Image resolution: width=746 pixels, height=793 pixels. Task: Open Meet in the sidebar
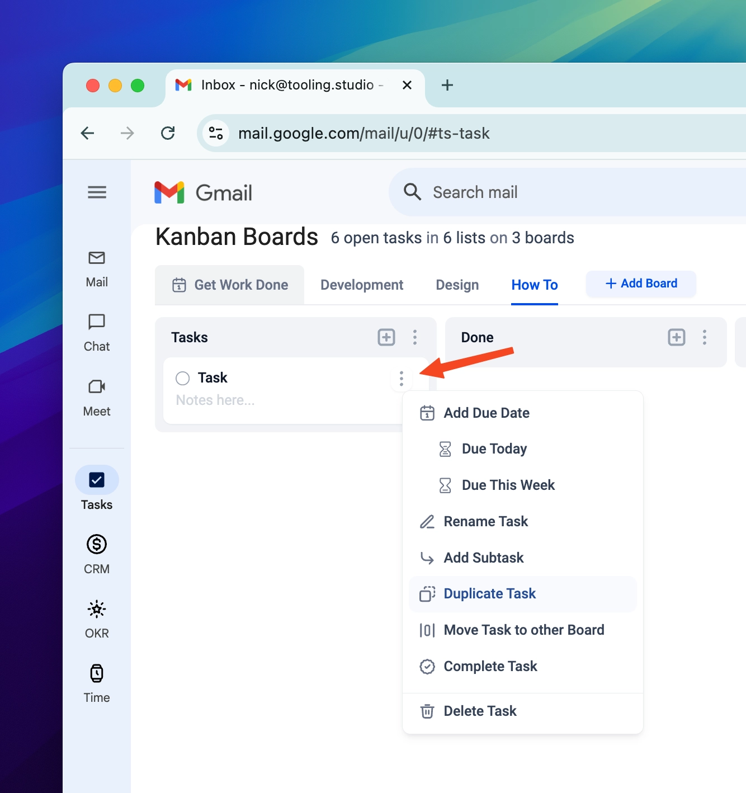click(97, 398)
